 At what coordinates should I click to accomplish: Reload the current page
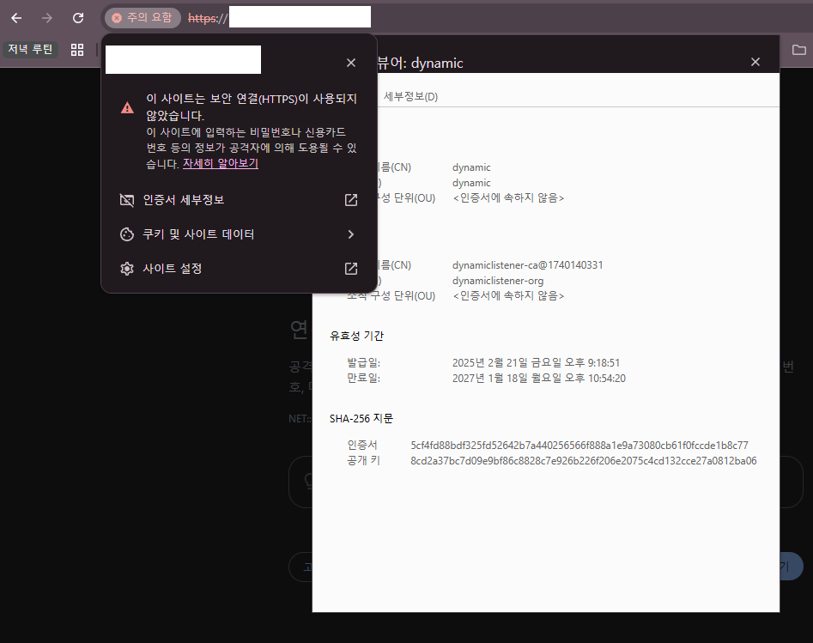[x=77, y=17]
